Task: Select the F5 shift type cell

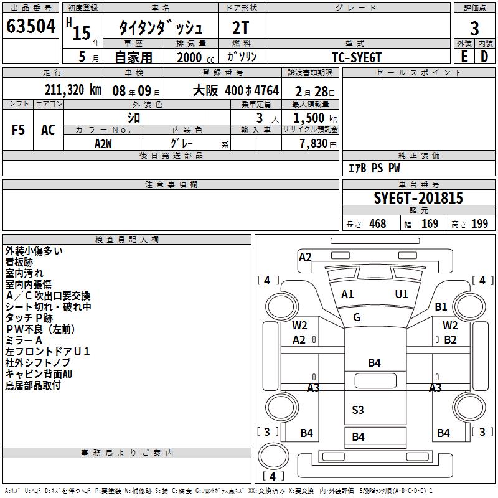Action: pyautogui.click(x=19, y=130)
